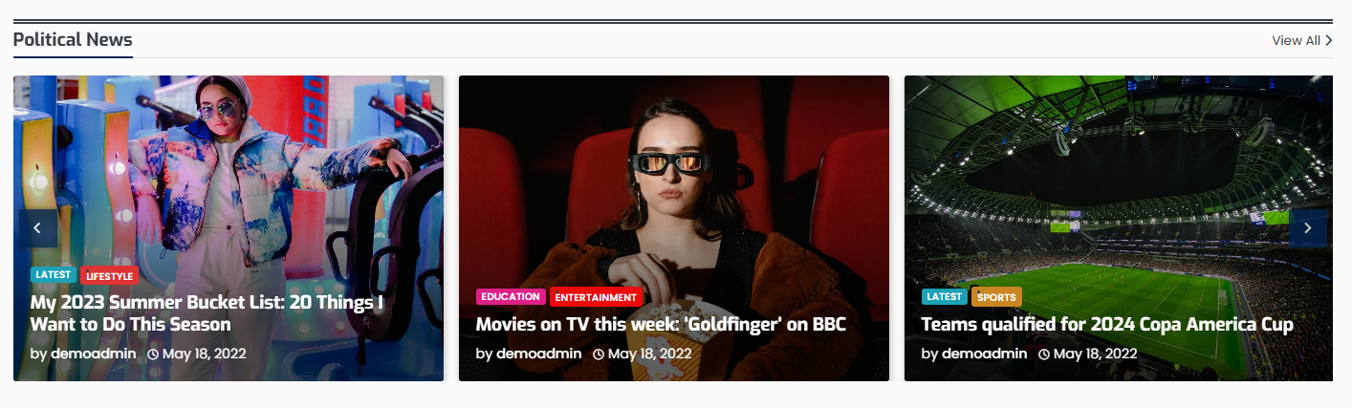Click clock icon on Copa America post

click(1044, 354)
